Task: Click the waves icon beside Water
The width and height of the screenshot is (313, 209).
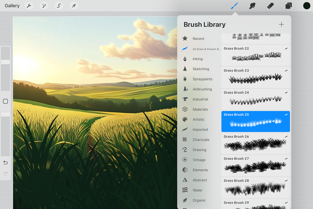Action: 185,190
